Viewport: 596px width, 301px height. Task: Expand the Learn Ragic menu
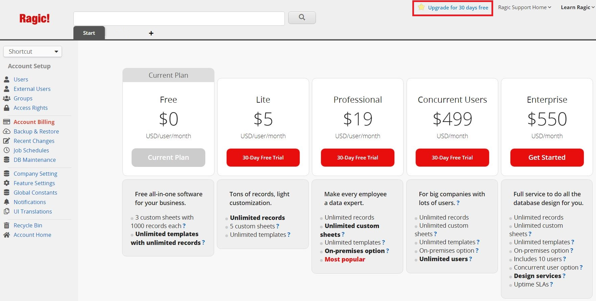pyautogui.click(x=577, y=7)
